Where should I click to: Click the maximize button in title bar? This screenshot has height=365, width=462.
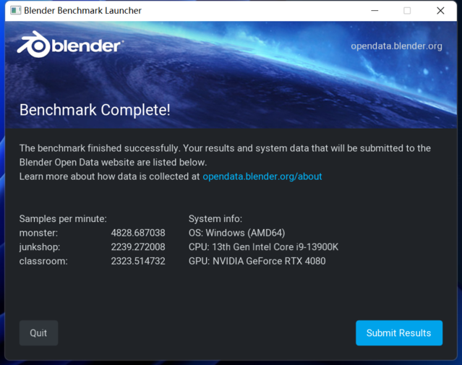click(407, 11)
